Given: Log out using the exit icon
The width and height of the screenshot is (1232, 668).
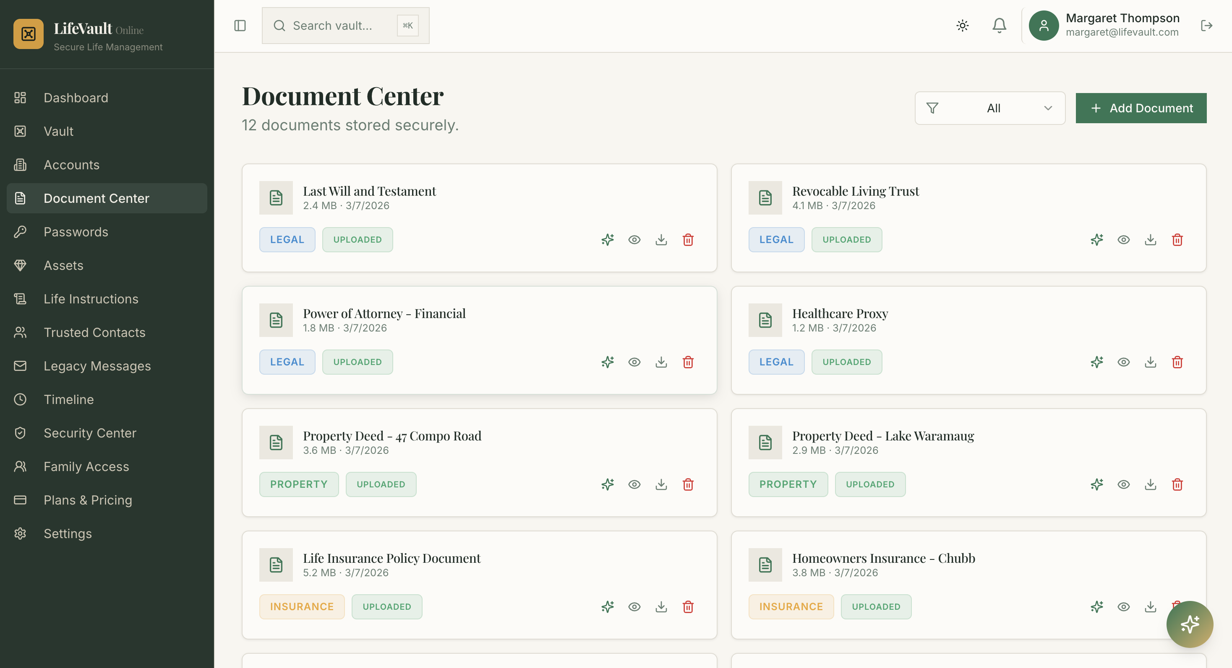Looking at the screenshot, I should (x=1207, y=25).
